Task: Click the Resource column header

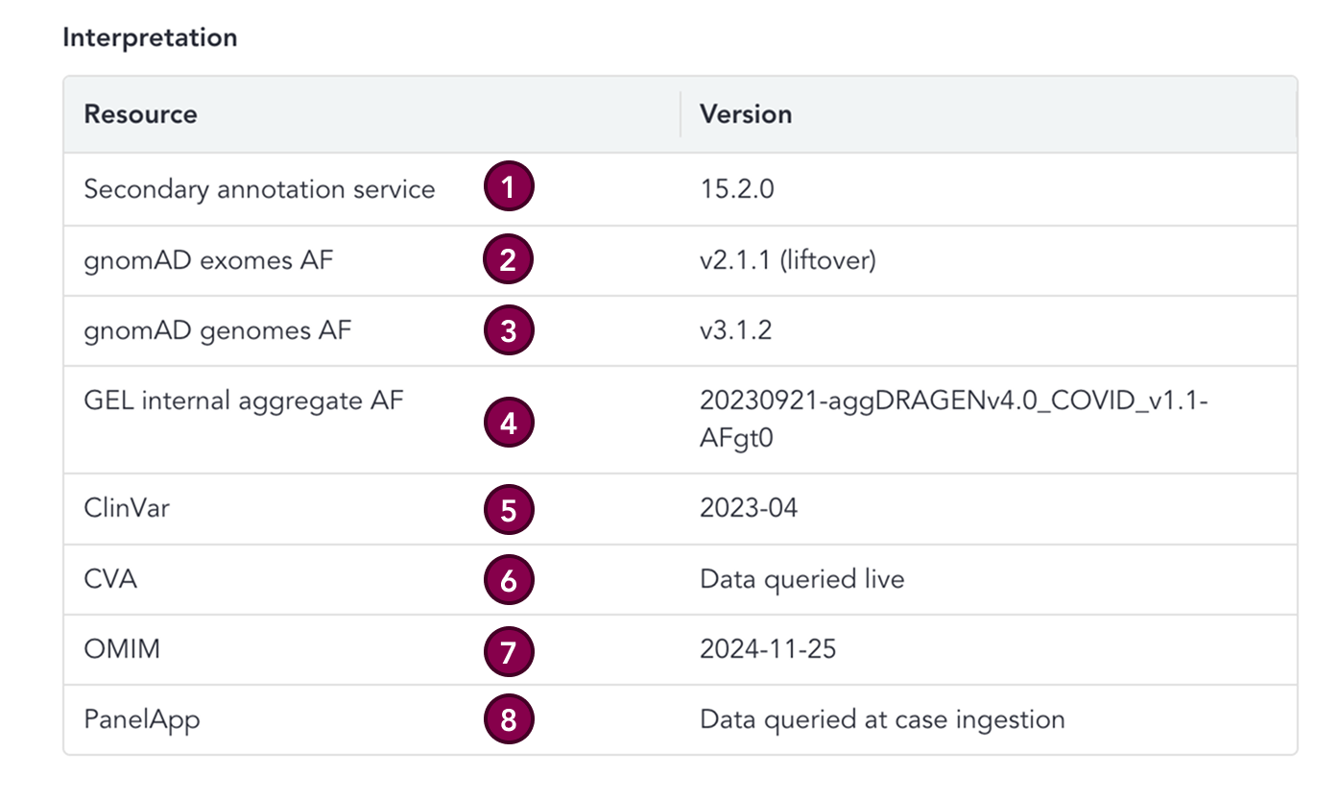Action: tap(140, 114)
